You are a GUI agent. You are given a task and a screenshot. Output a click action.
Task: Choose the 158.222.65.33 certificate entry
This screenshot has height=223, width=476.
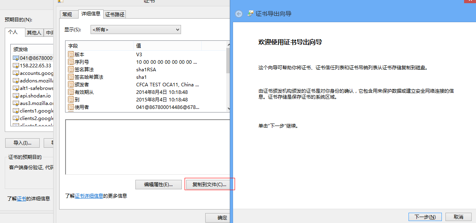click(x=33, y=65)
